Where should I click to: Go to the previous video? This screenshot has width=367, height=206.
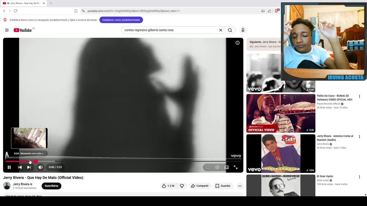(x=20, y=167)
